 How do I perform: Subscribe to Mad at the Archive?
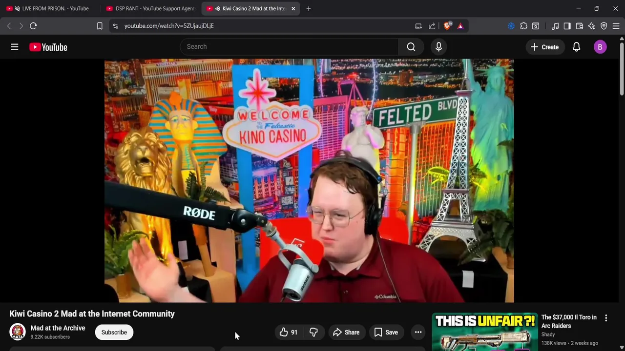114,332
